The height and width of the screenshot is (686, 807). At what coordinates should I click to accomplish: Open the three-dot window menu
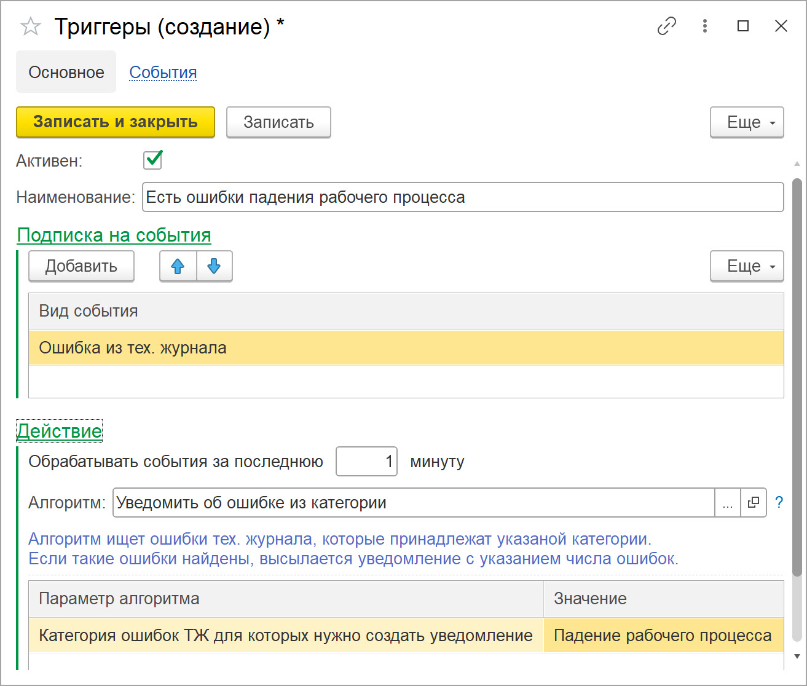pyautogui.click(x=705, y=26)
